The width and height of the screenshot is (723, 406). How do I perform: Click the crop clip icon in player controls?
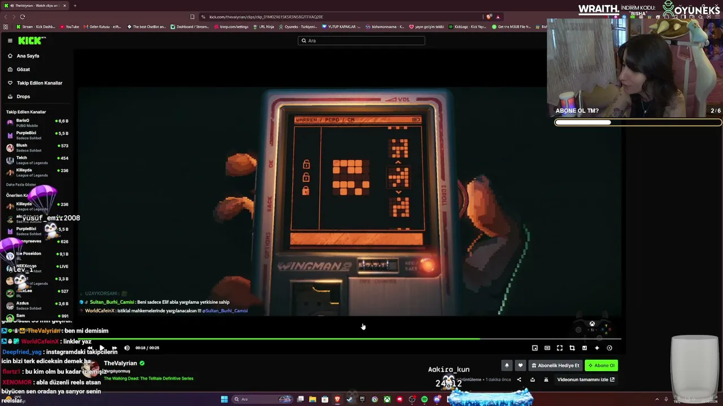(x=572, y=348)
